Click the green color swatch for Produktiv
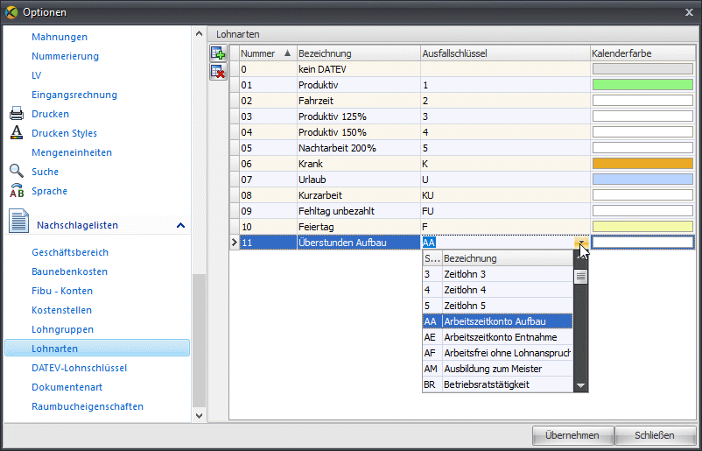The image size is (702, 451). tap(642, 85)
